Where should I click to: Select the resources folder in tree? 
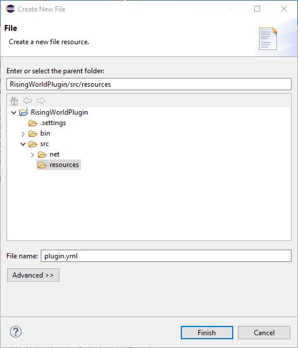click(x=59, y=165)
